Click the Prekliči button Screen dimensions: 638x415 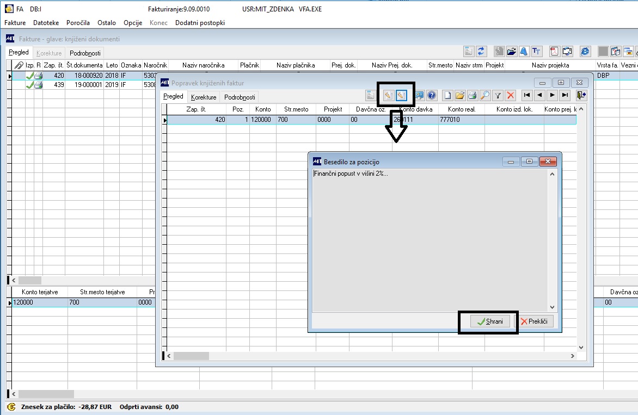[534, 321]
